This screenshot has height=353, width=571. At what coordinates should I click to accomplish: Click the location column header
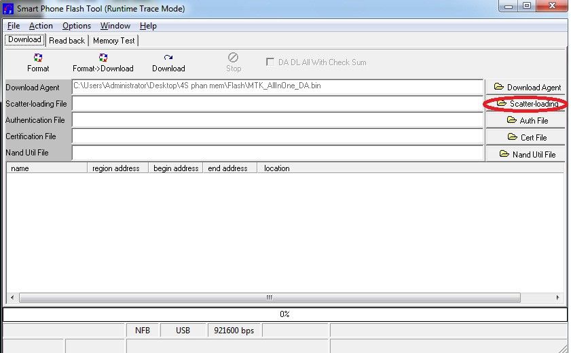click(x=411, y=168)
